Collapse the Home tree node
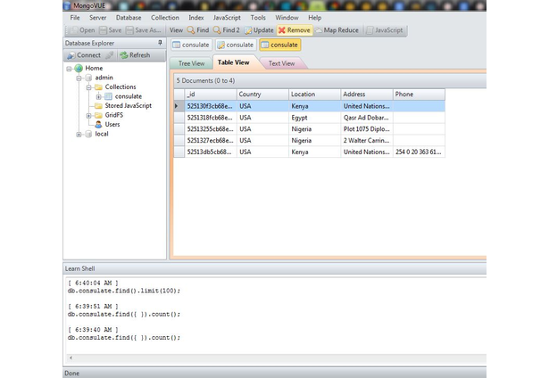Screen dimensions: 549x378 click(x=69, y=69)
